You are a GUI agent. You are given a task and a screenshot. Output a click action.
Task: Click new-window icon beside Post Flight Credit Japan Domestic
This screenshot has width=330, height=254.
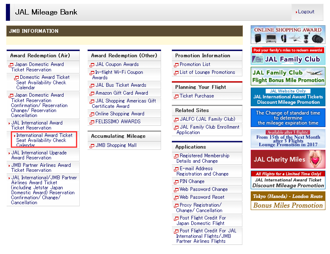coord(176,219)
